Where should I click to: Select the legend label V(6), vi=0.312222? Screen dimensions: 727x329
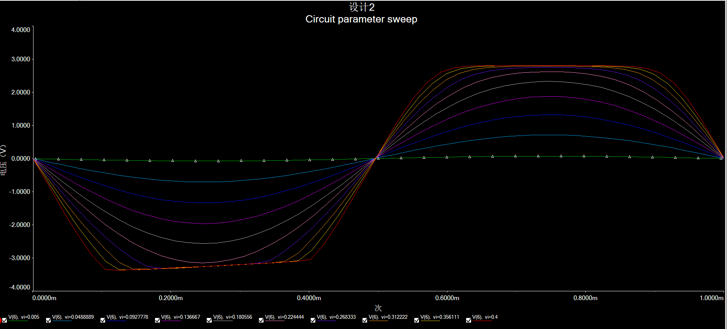[x=388, y=317]
